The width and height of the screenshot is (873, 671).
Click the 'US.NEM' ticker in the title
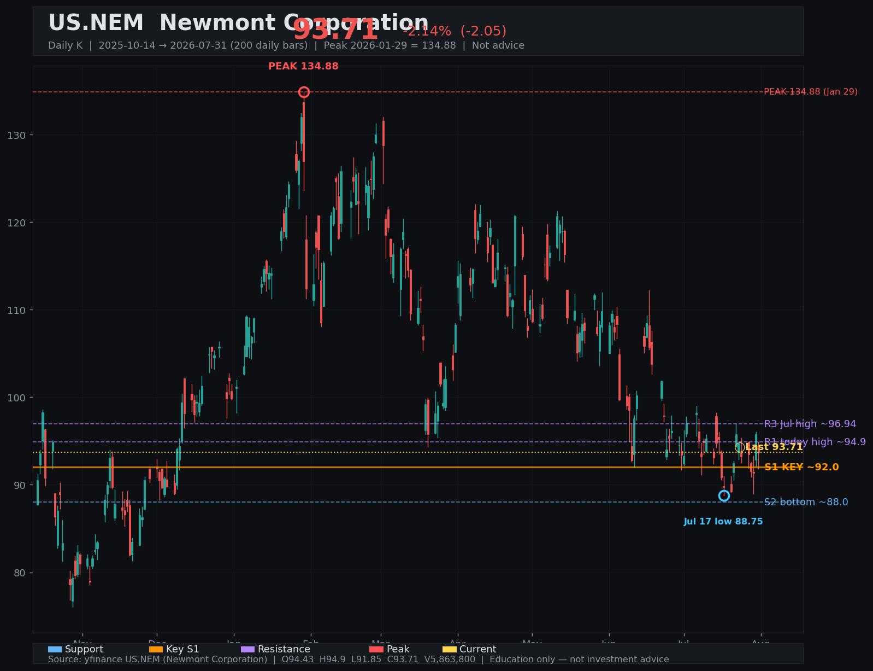(96, 24)
